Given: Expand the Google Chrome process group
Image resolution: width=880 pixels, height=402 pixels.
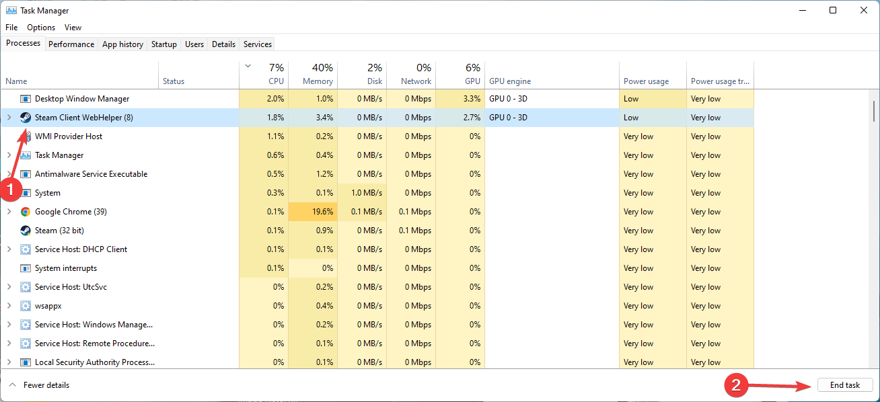Looking at the screenshot, I should pos(9,212).
